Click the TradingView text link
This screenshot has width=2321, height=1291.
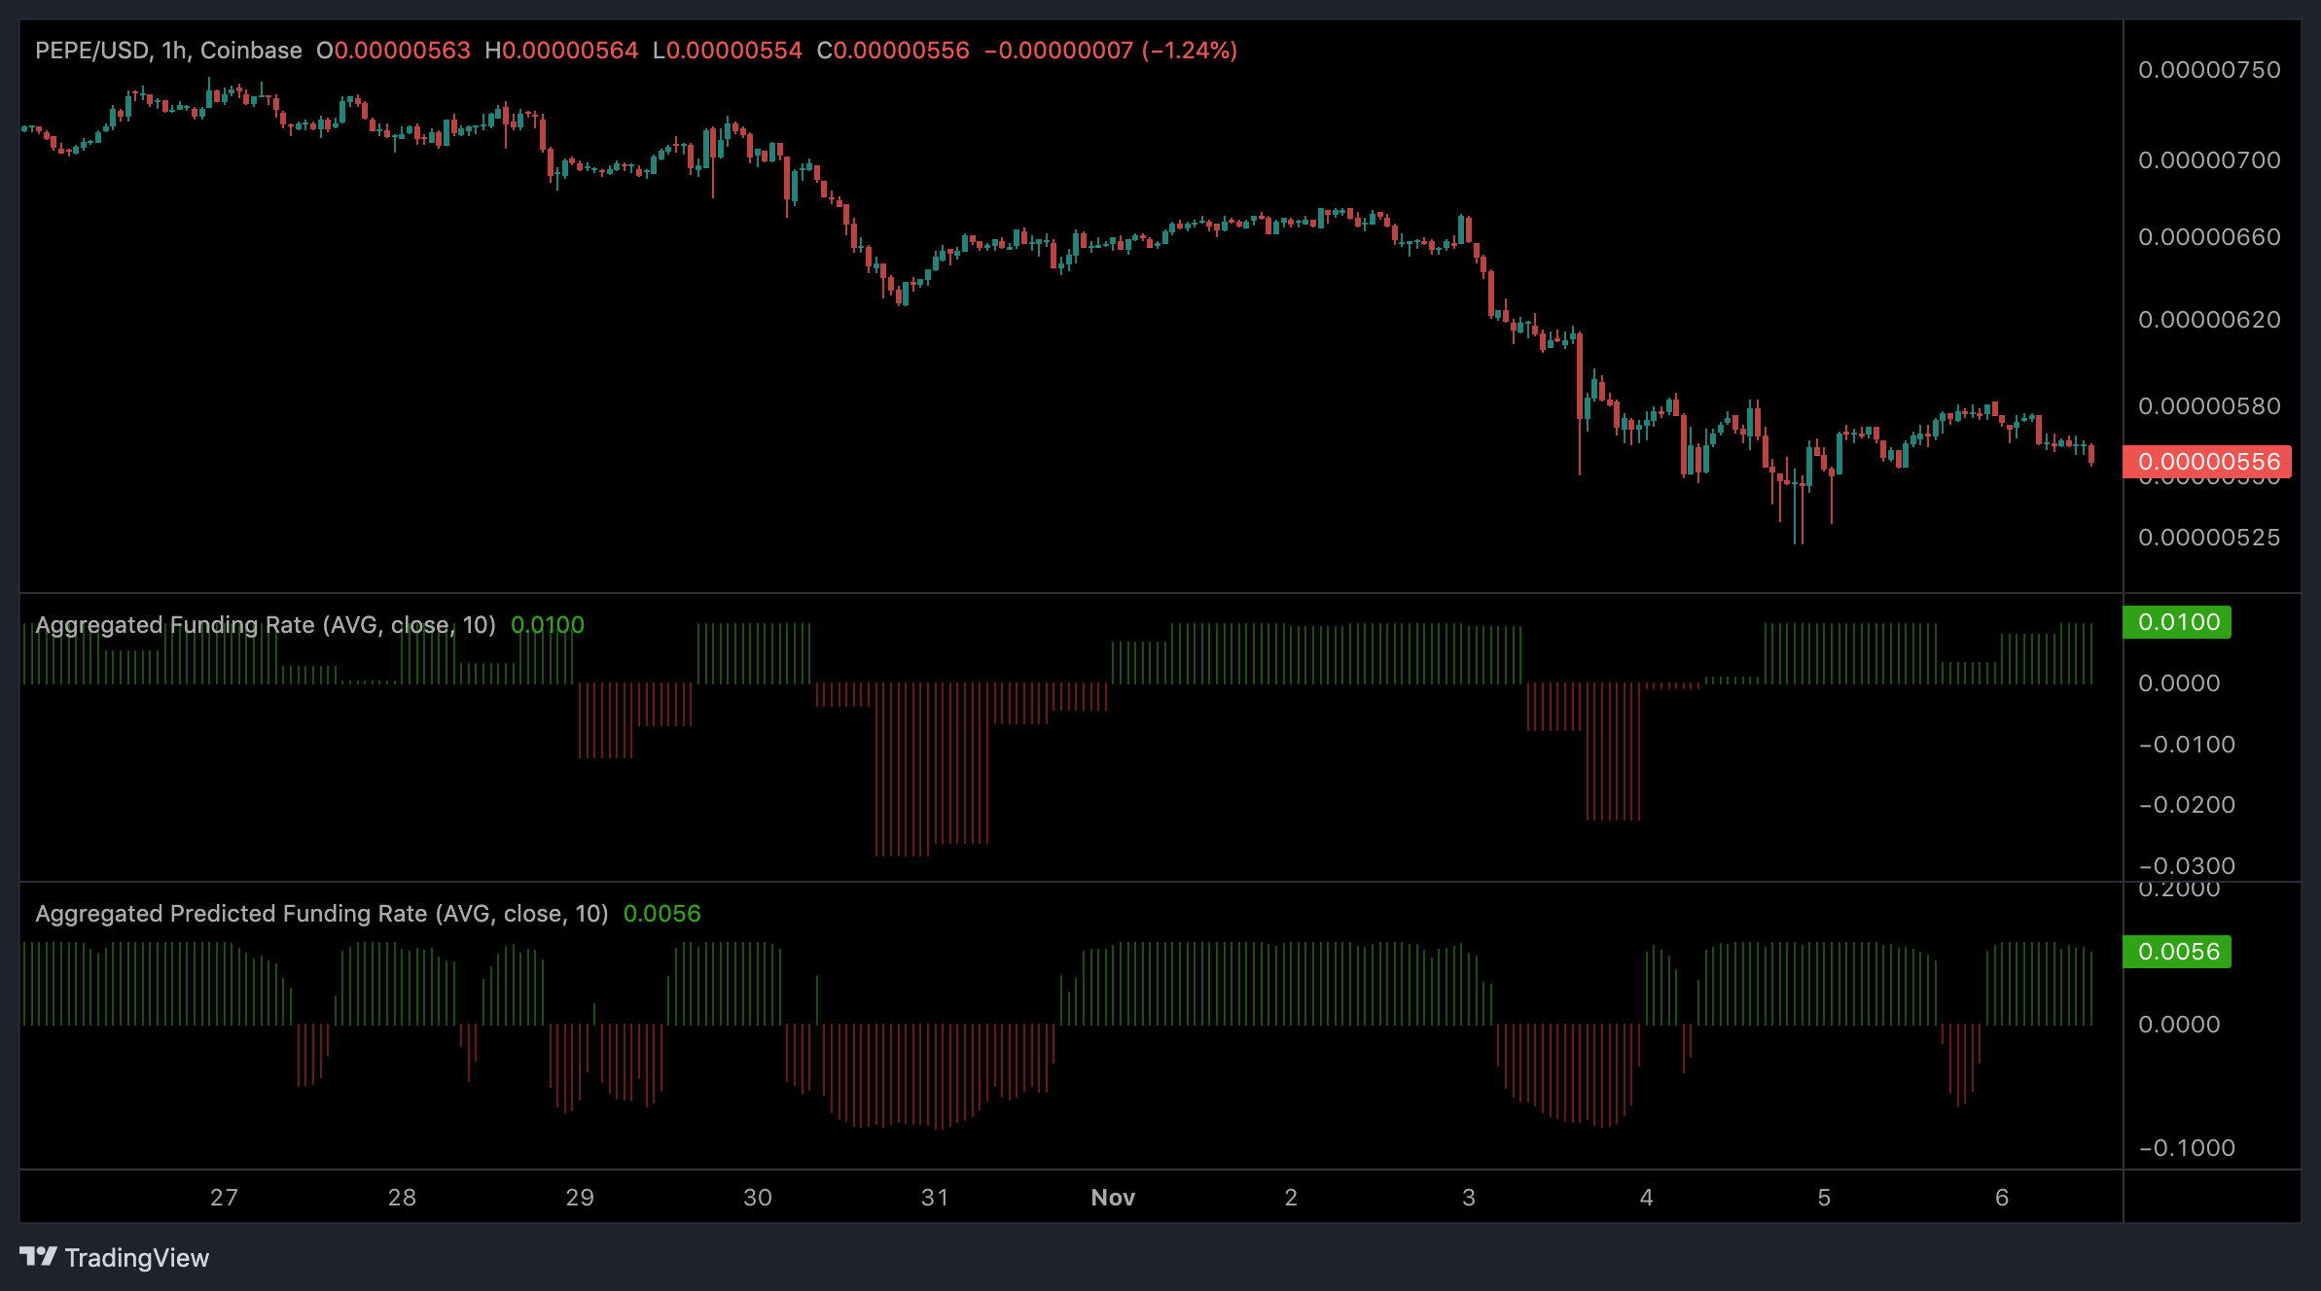[x=138, y=1257]
